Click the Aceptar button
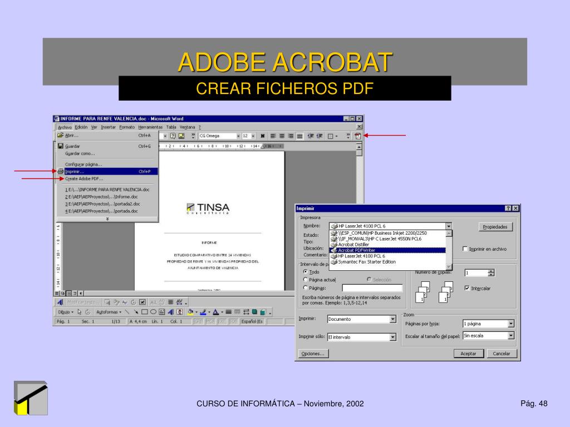The width and height of the screenshot is (570, 427). click(x=468, y=353)
